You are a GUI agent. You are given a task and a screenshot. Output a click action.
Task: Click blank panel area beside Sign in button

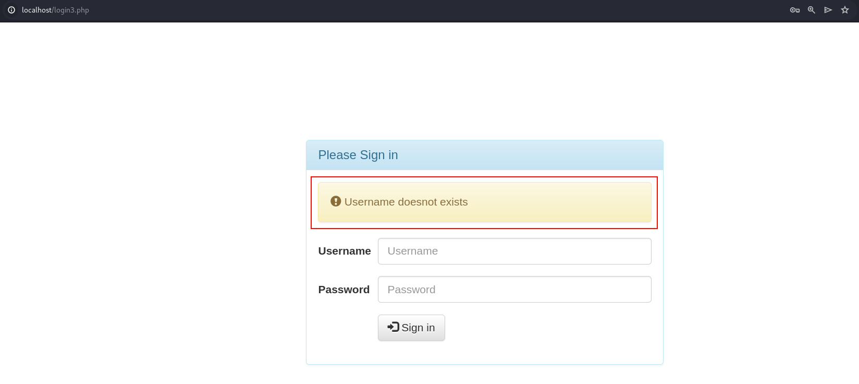[547, 328]
